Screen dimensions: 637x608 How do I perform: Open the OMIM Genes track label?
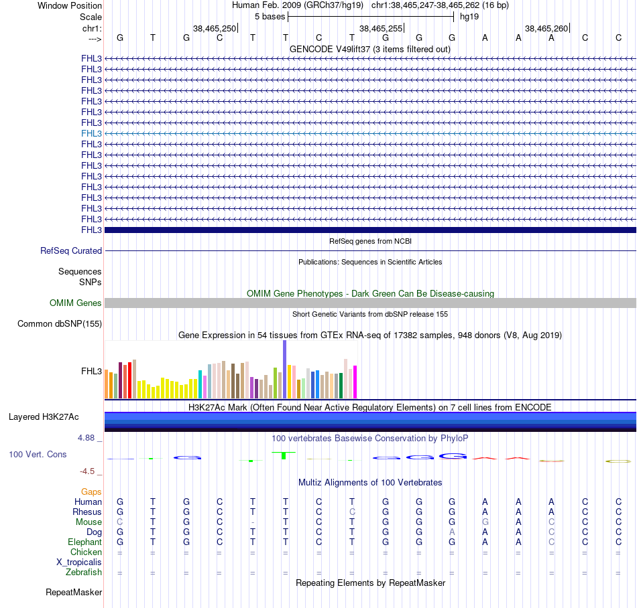[x=76, y=303]
